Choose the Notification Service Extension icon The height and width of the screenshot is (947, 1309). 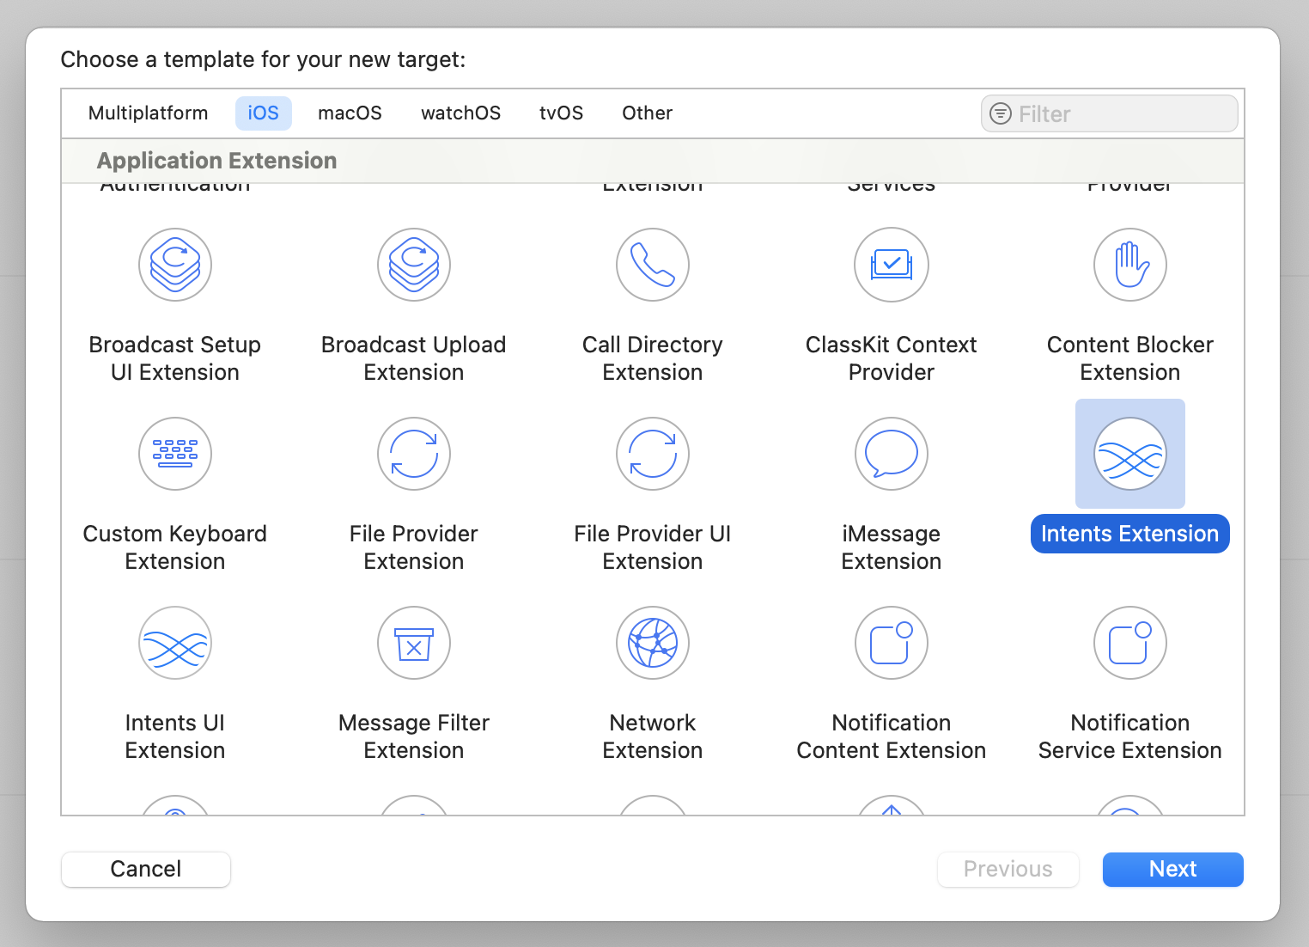click(1130, 643)
